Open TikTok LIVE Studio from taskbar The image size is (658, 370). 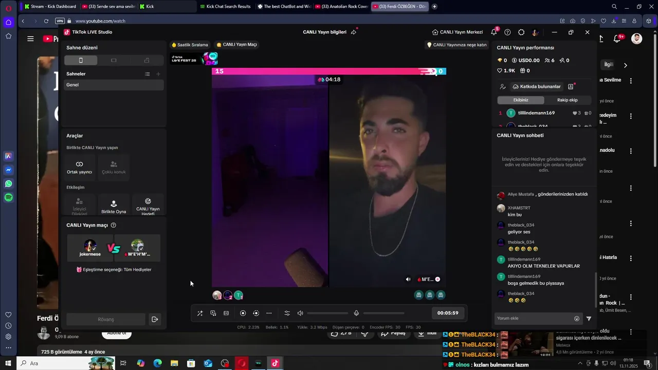coord(275,363)
